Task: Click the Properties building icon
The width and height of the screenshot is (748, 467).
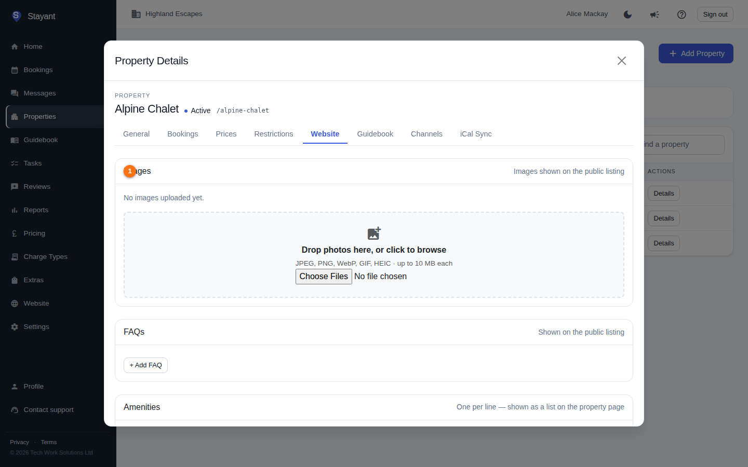Action: [15, 117]
